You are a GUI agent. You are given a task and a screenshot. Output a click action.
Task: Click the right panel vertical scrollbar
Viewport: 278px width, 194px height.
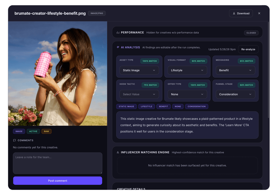tap(268, 70)
